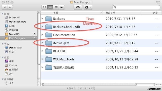Click the WD_Mac_Tools folder name

click(64, 59)
